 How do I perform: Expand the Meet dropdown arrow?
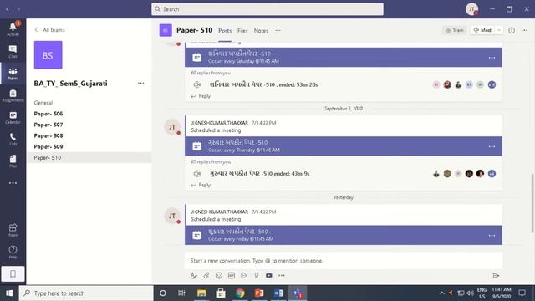499,30
